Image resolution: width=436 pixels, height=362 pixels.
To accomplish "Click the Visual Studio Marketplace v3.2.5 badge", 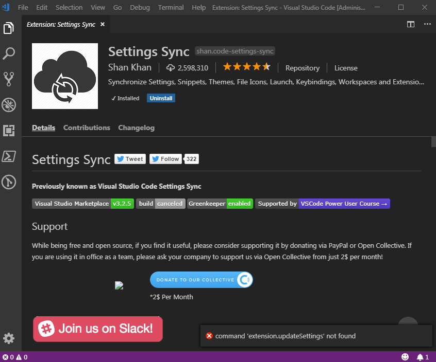I will [x=83, y=204].
